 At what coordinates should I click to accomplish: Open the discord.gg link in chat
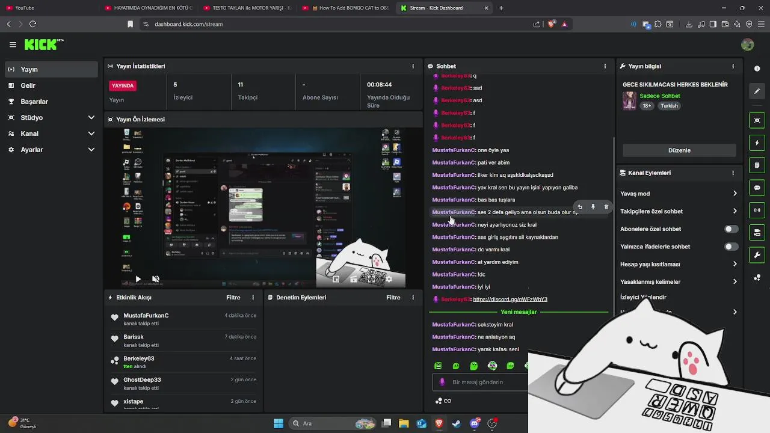coord(510,299)
